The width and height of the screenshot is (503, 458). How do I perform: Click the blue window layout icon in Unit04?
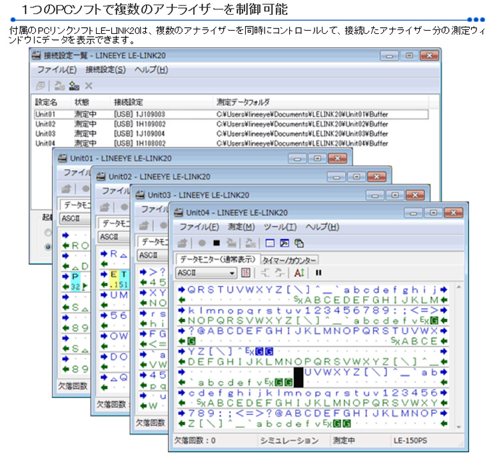[270, 243]
